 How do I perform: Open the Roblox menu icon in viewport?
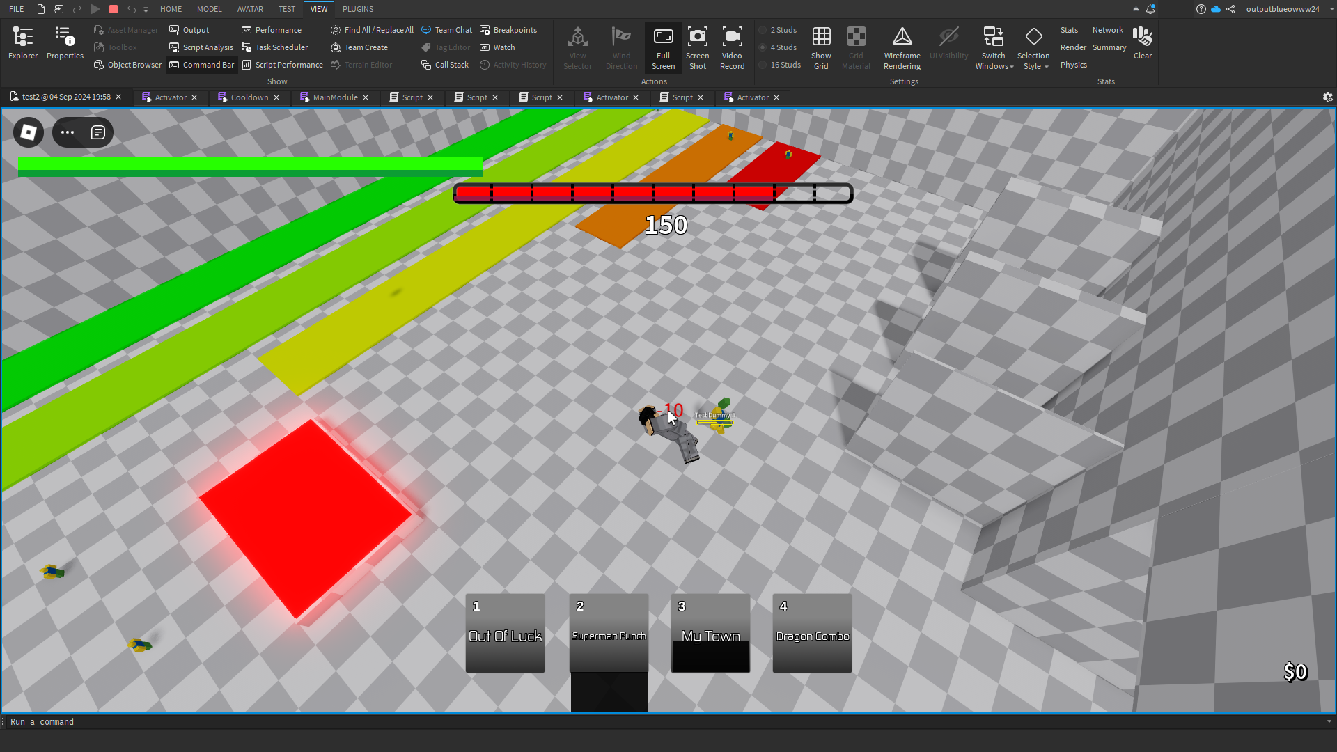29,132
